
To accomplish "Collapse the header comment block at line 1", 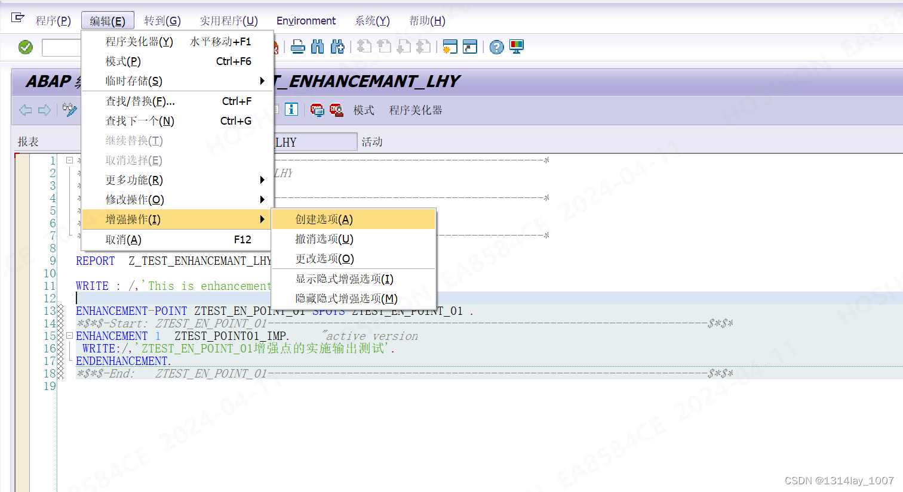I will 69,160.
